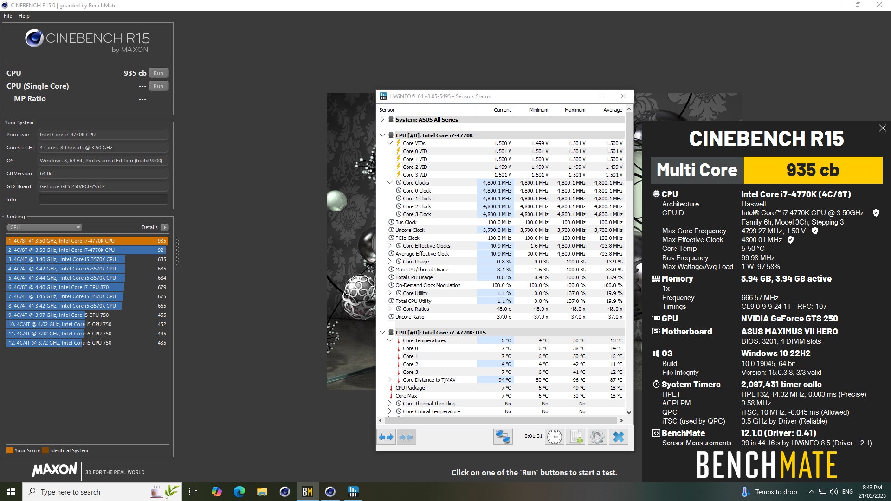Open Task View from the taskbar
The height and width of the screenshot is (501, 891).
[x=193, y=492]
